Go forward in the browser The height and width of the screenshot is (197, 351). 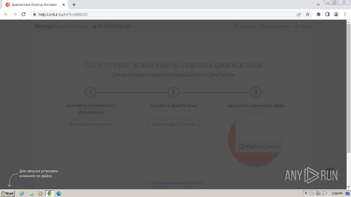15,14
